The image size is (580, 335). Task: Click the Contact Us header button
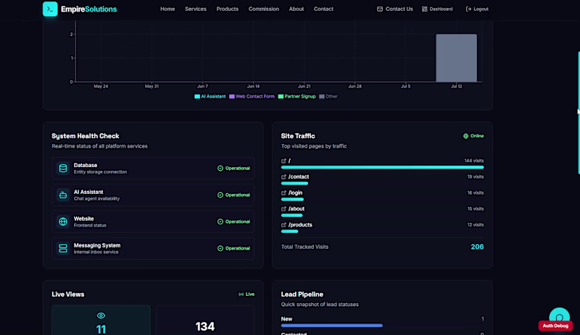(394, 9)
